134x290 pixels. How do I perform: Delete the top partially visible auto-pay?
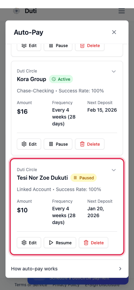pyautogui.click(x=90, y=46)
